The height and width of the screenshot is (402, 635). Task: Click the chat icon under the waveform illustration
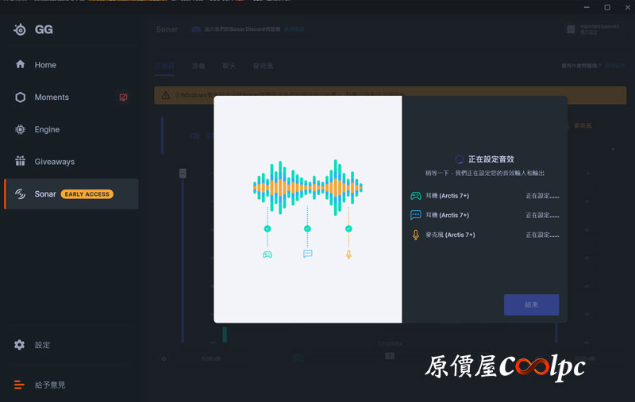pyautogui.click(x=308, y=254)
